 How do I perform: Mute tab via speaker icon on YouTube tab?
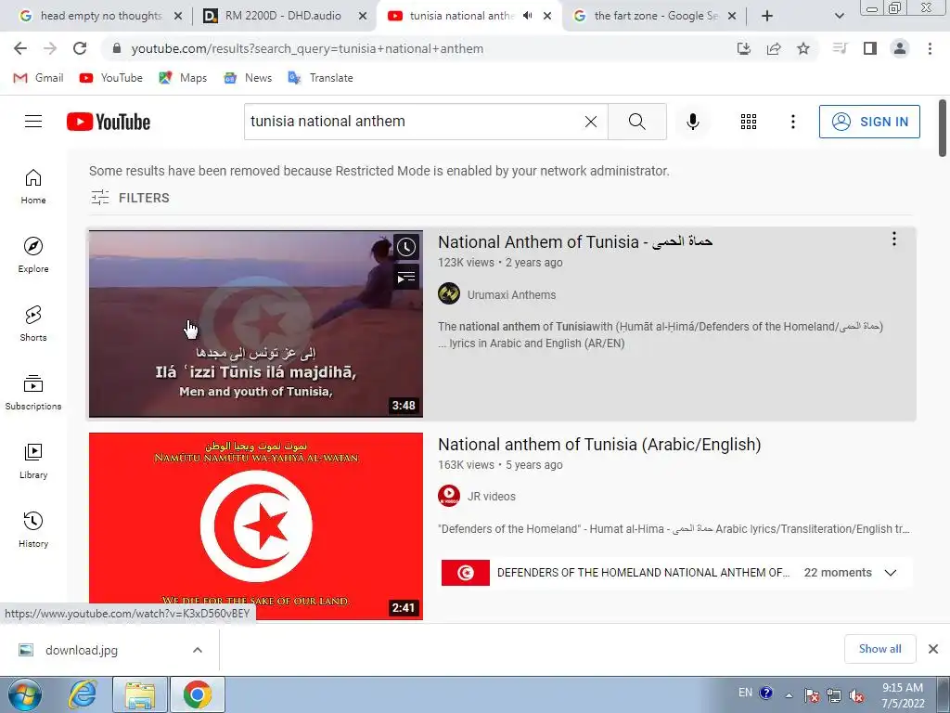(x=527, y=16)
